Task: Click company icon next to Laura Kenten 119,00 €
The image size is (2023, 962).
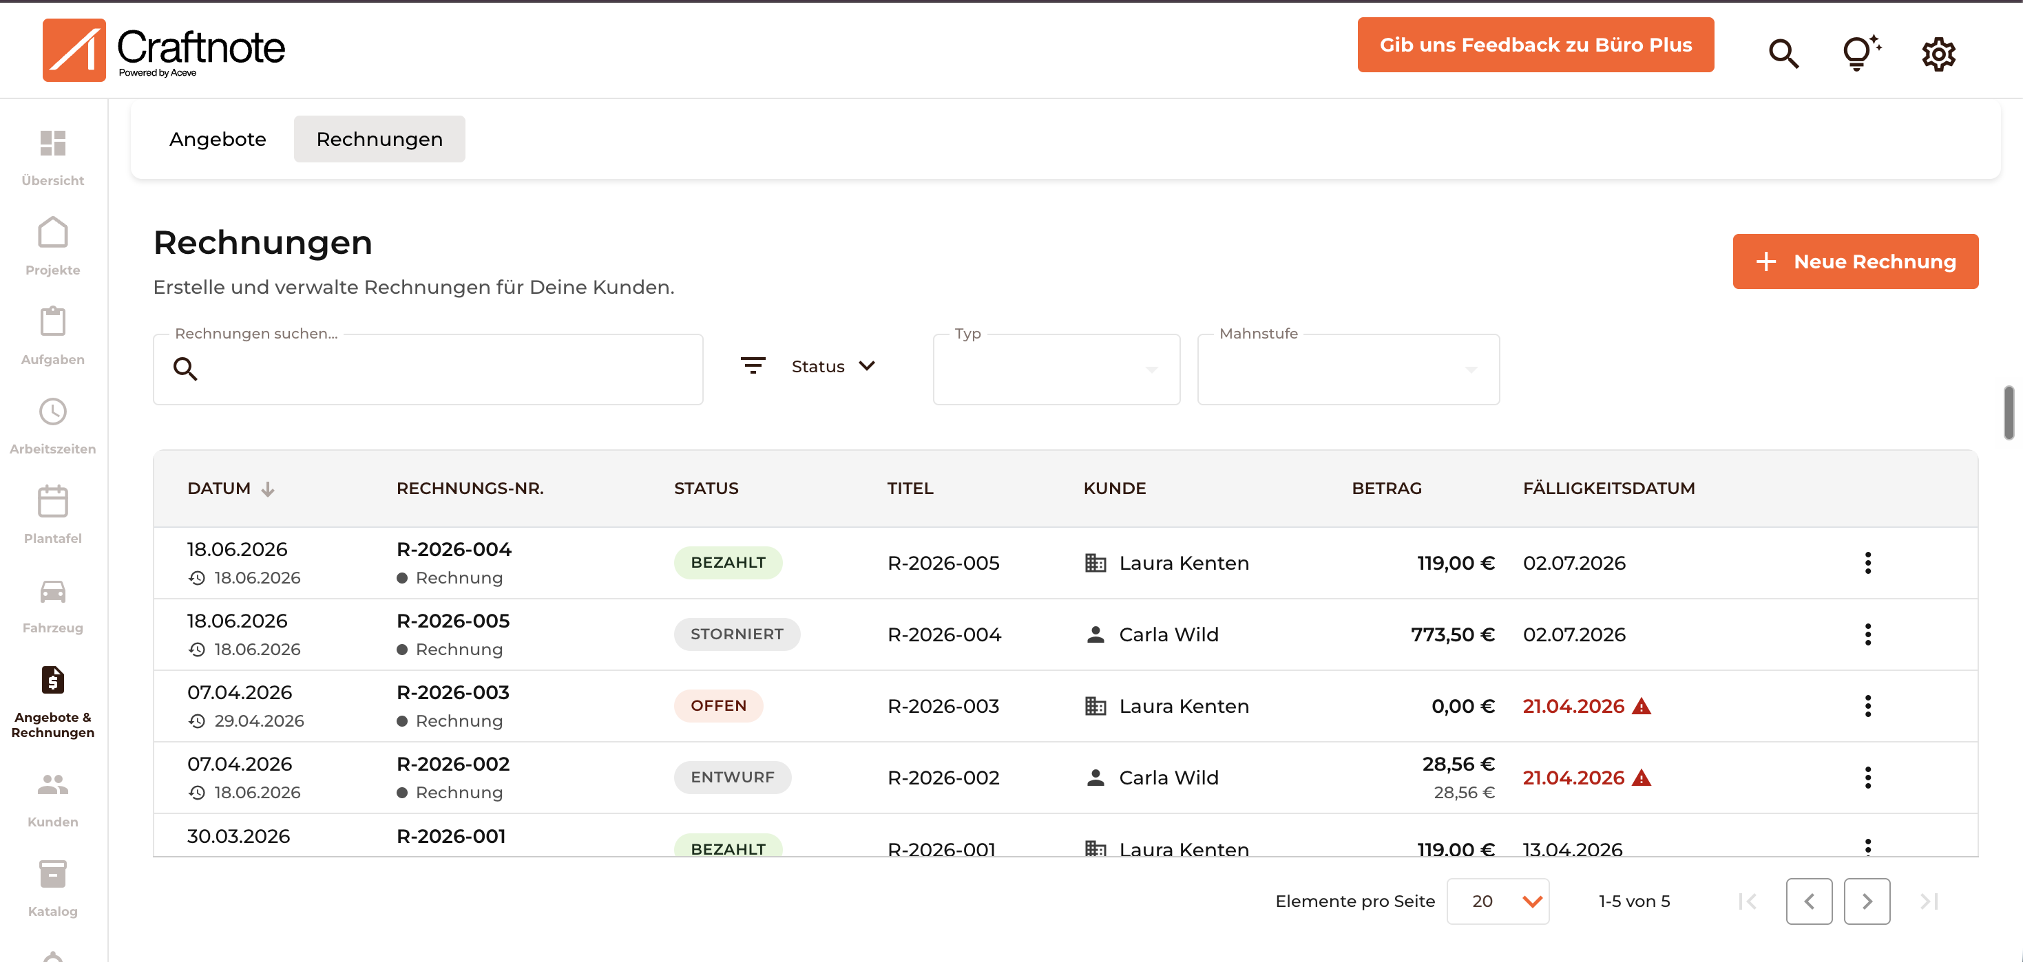Action: pyautogui.click(x=1096, y=563)
